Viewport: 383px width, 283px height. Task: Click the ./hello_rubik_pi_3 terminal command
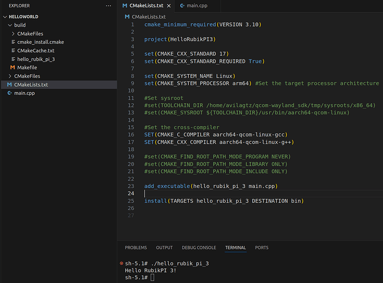[x=180, y=264]
